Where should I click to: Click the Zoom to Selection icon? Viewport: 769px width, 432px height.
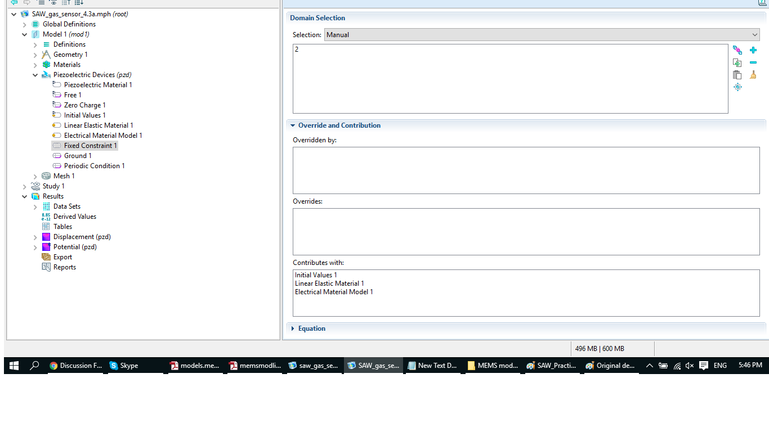click(x=737, y=87)
